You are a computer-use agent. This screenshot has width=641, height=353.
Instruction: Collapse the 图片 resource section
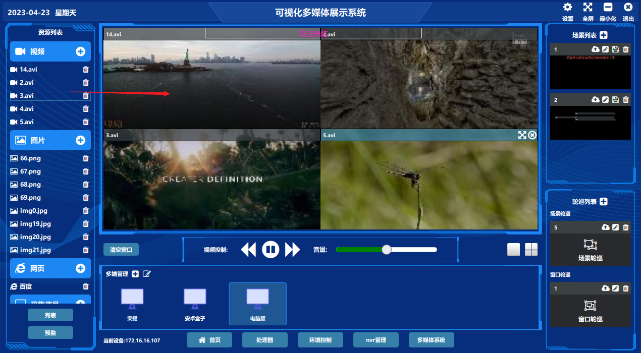pos(50,140)
